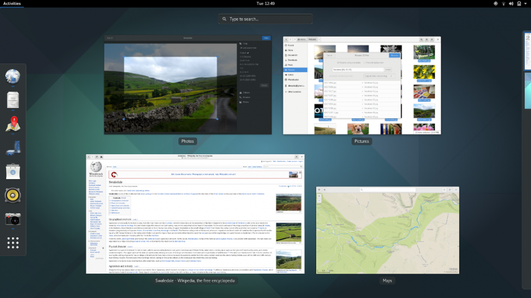The image size is (531, 298).
Task: Click the volume icon in the top bar
Action: coord(511,4)
